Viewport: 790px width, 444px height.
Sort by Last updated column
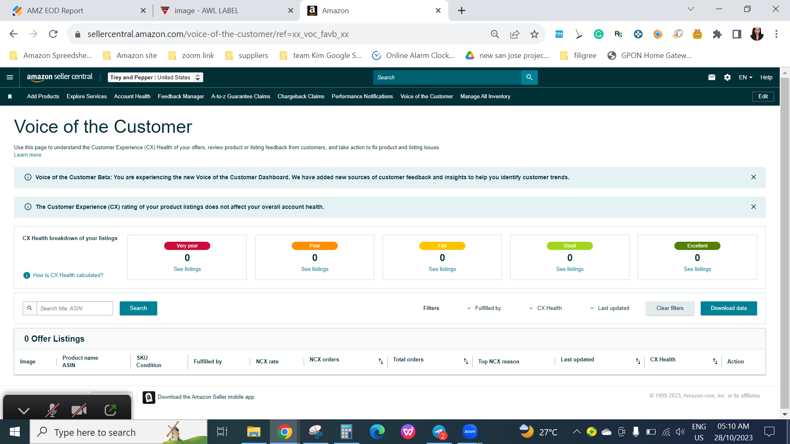[638, 361]
